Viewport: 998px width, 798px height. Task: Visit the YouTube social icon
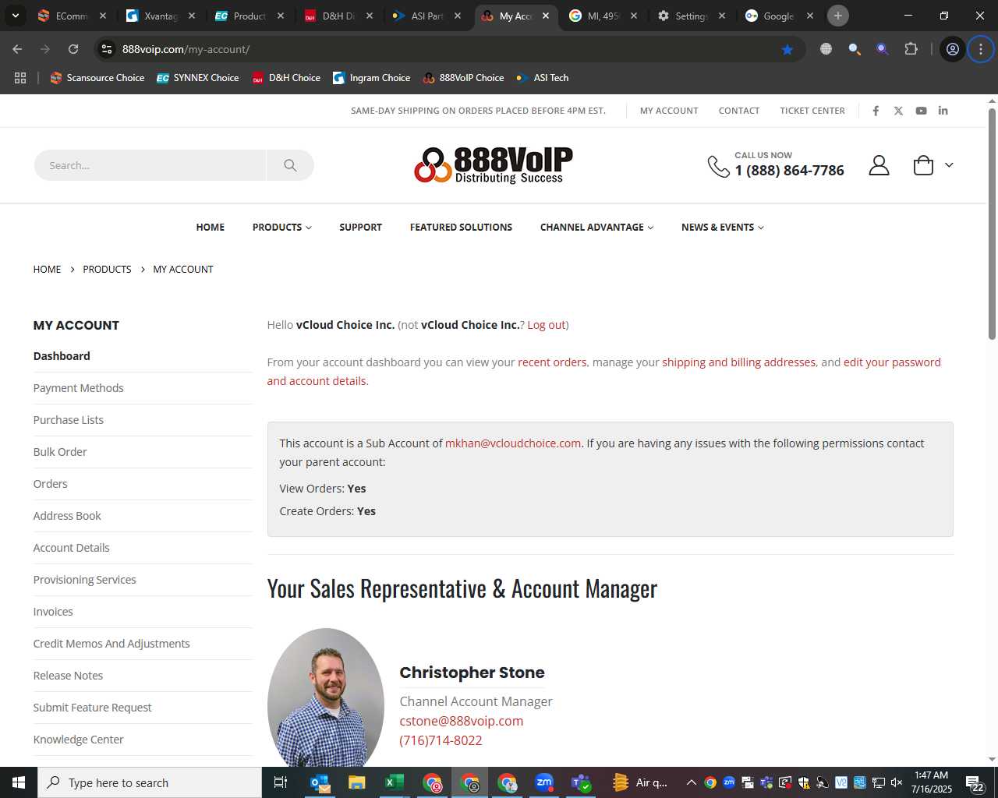tap(921, 111)
